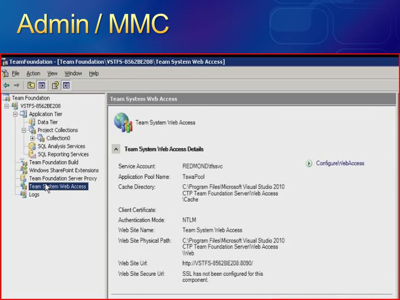400x300 pixels.
Task: Click the green ConfigureWebAccess arrow icon
Action: pyautogui.click(x=309, y=163)
